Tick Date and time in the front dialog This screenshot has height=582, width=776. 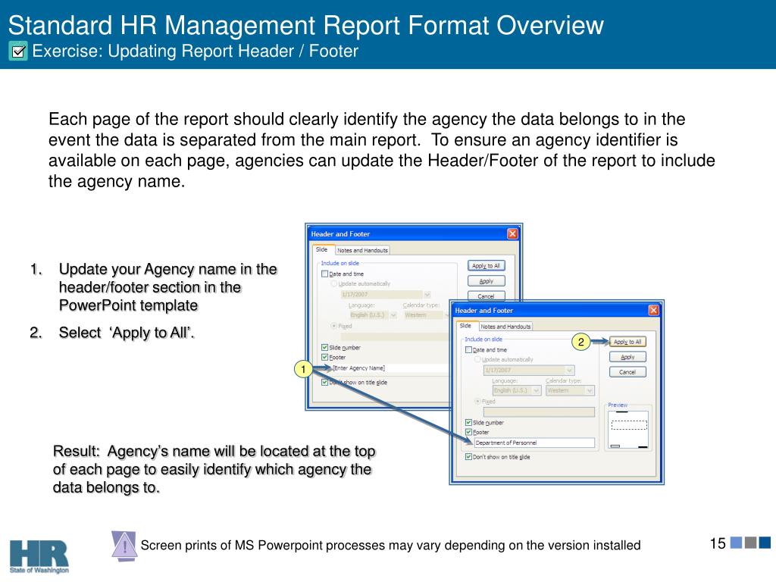click(468, 350)
